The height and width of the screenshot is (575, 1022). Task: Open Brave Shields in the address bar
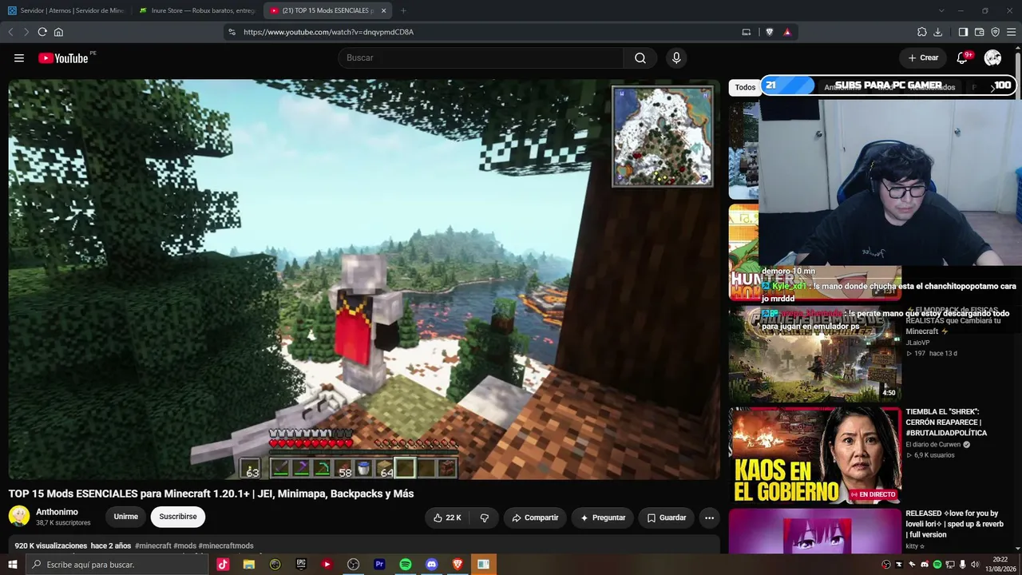(770, 32)
